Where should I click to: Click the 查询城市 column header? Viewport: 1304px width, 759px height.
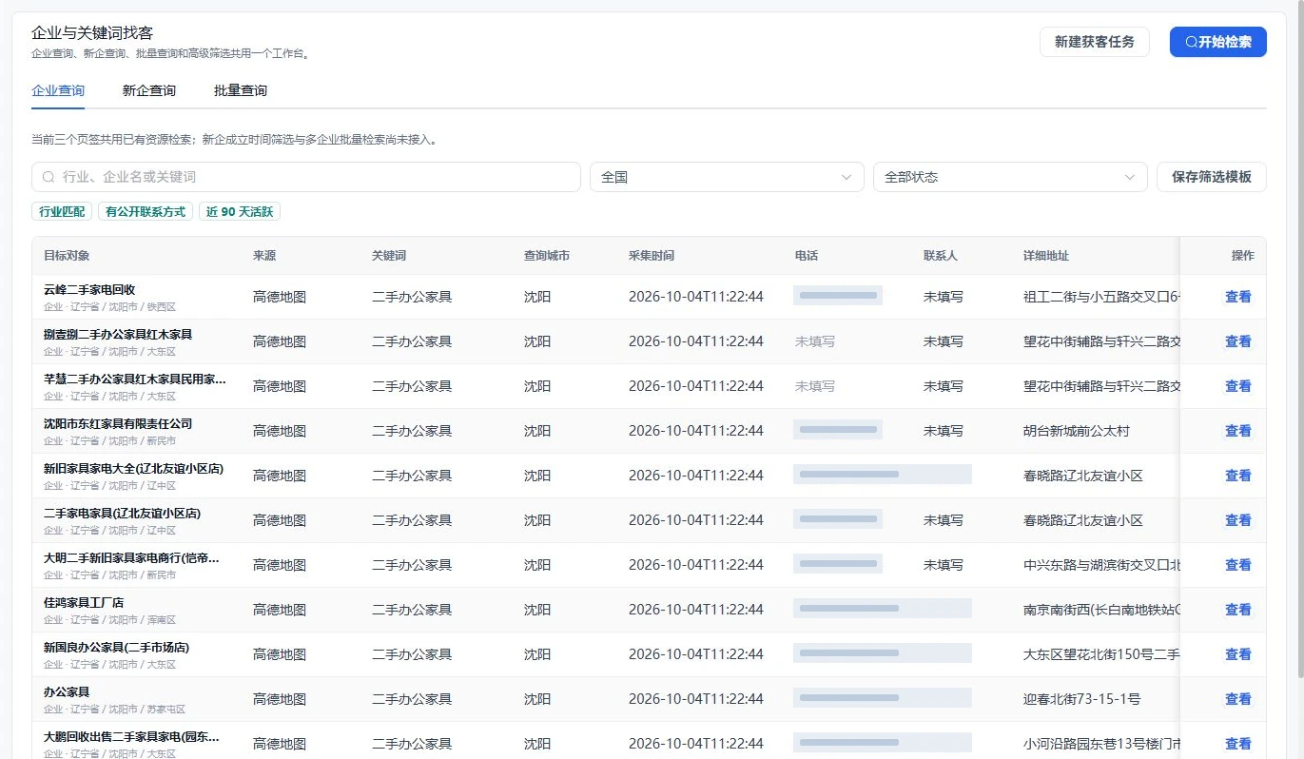pos(547,256)
